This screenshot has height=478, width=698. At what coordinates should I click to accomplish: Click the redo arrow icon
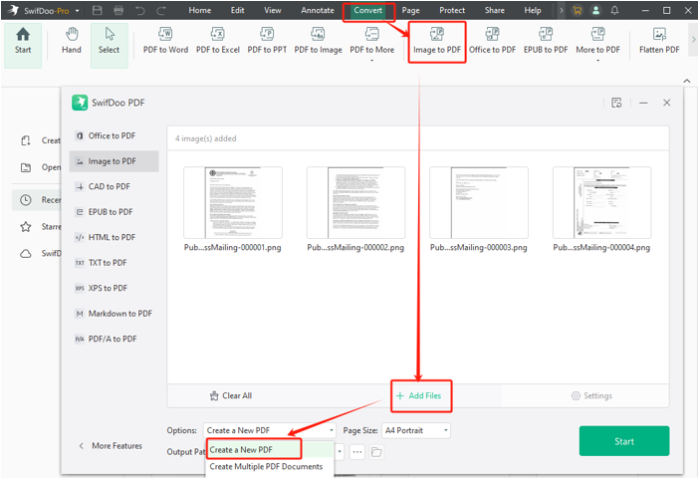(x=161, y=10)
